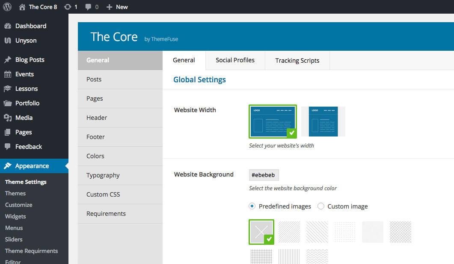This screenshot has height=264, width=454.
Task: Select Predefined images radio button
Action: (x=252, y=206)
